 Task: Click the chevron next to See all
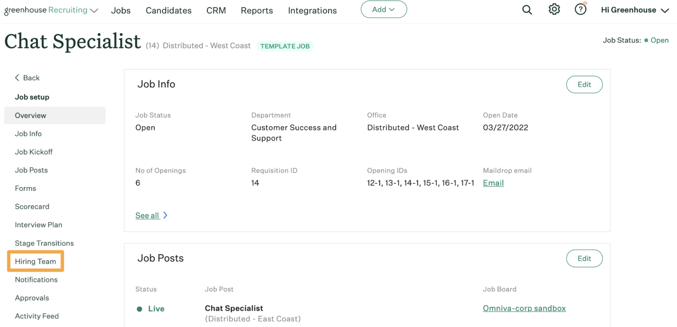[x=165, y=215]
